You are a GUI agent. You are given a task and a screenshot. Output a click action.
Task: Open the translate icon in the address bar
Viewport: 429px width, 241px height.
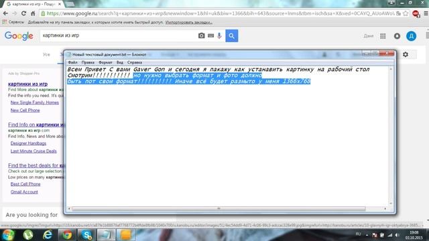pos(398,13)
